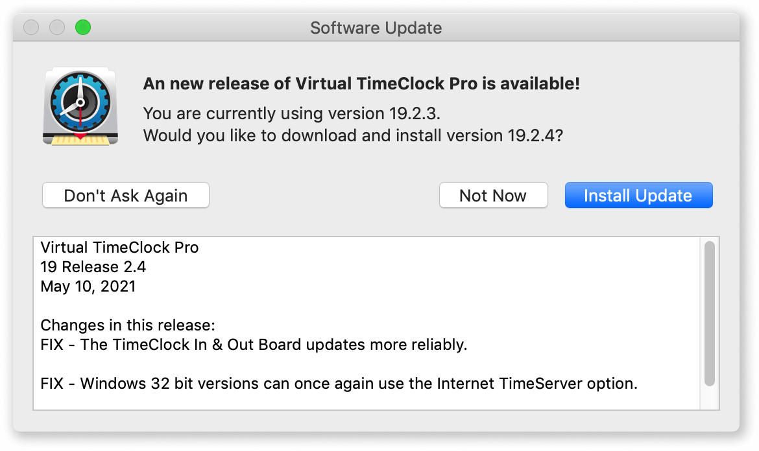Click Install Update to start the download
759x451 pixels.
[x=638, y=195]
